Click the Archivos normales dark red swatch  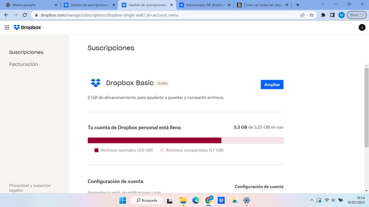96,150
